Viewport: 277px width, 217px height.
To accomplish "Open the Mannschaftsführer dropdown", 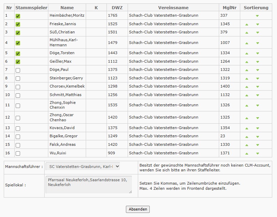I will (x=83, y=167).
